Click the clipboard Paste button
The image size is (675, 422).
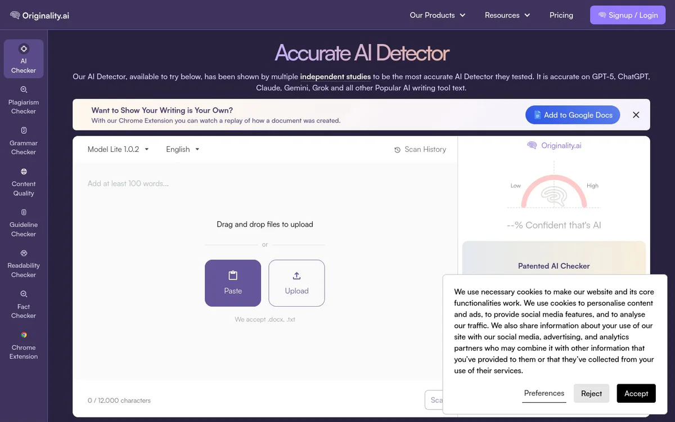[233, 283]
